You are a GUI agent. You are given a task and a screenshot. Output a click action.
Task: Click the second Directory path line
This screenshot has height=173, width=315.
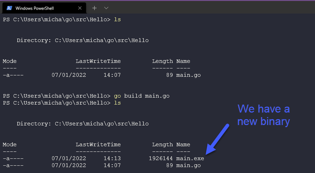pos(82,124)
